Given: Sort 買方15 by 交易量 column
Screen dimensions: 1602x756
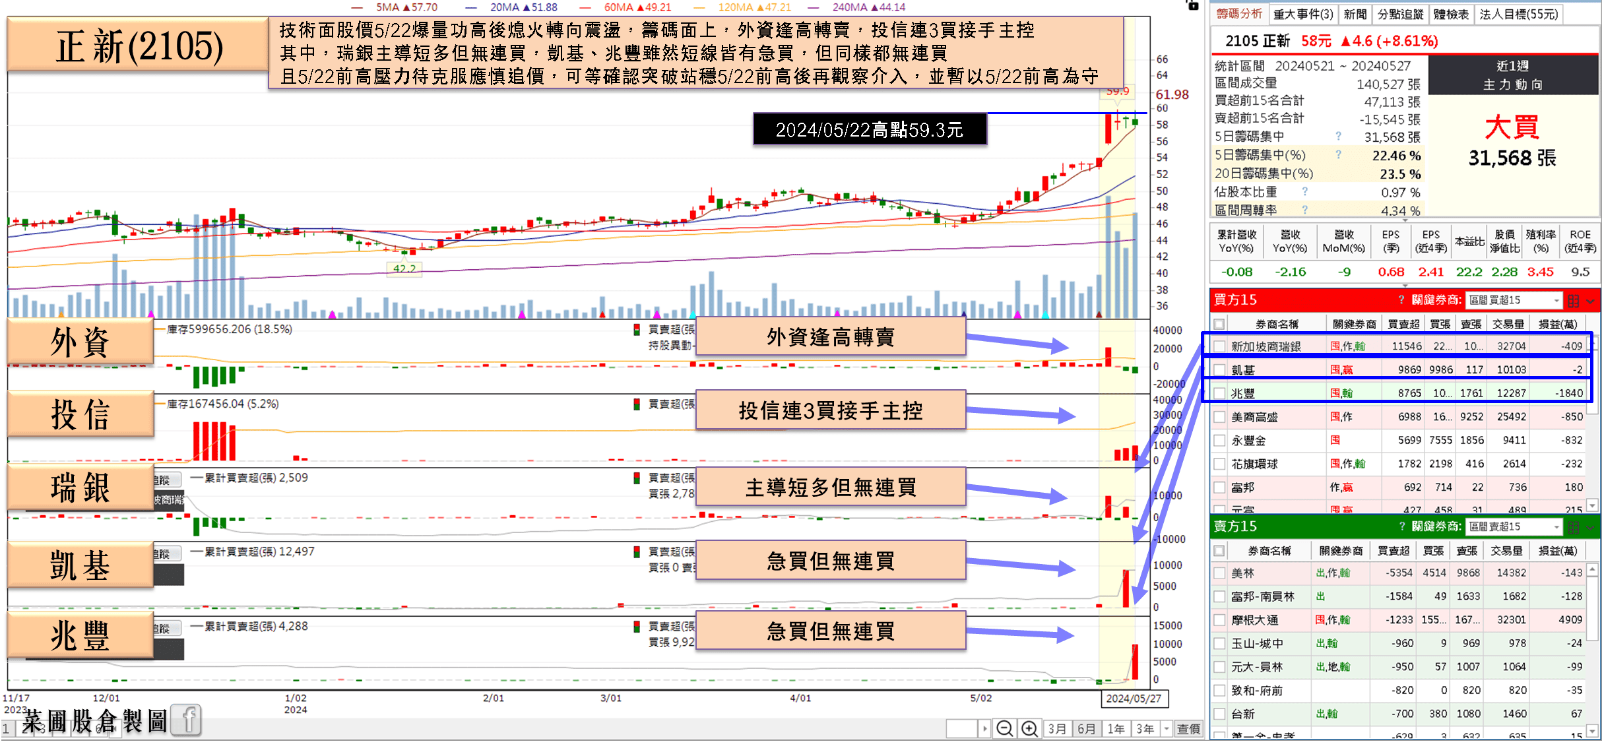Looking at the screenshot, I should point(1508,324).
